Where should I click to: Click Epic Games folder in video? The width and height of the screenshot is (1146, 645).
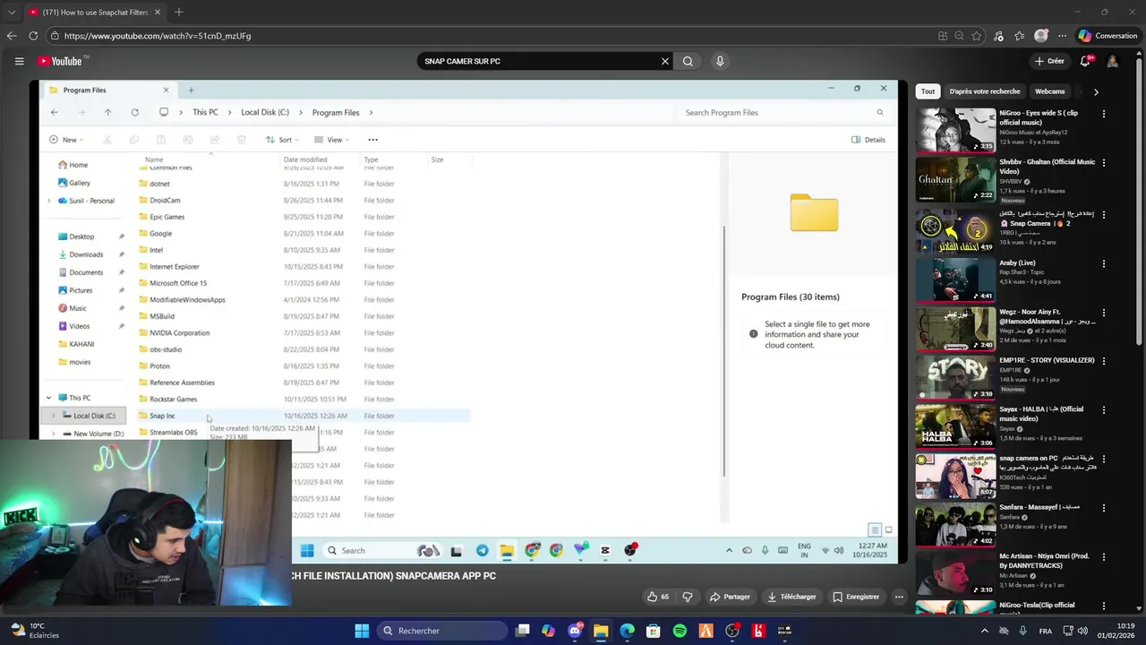coord(167,217)
